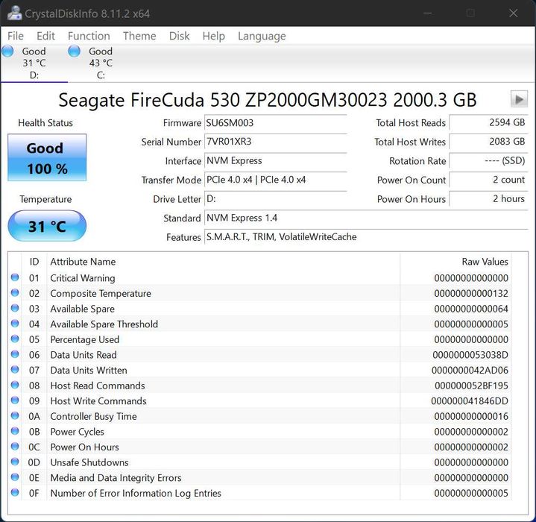Click the blue status orb for drive C:
The width and height of the screenshot is (536, 522).
pyautogui.click(x=75, y=51)
